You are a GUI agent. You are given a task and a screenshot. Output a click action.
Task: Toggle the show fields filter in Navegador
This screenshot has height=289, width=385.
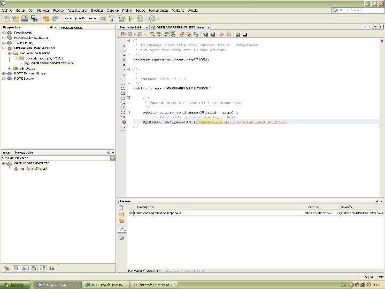[x=16, y=268]
